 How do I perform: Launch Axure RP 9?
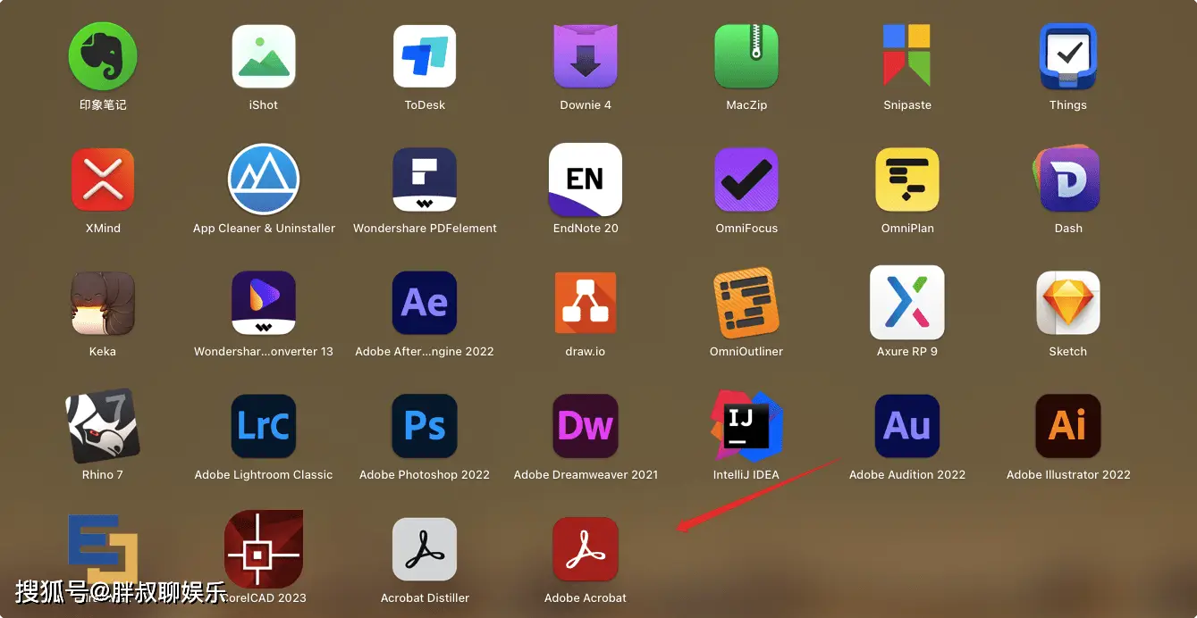pyautogui.click(x=906, y=302)
